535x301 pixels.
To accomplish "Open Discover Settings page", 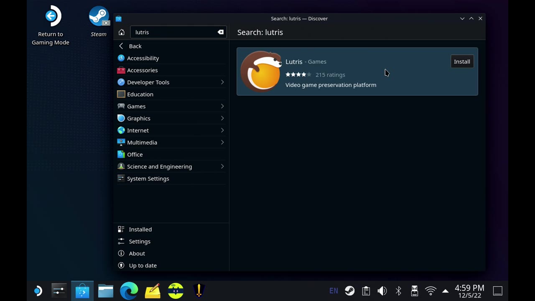I will coord(171,241).
